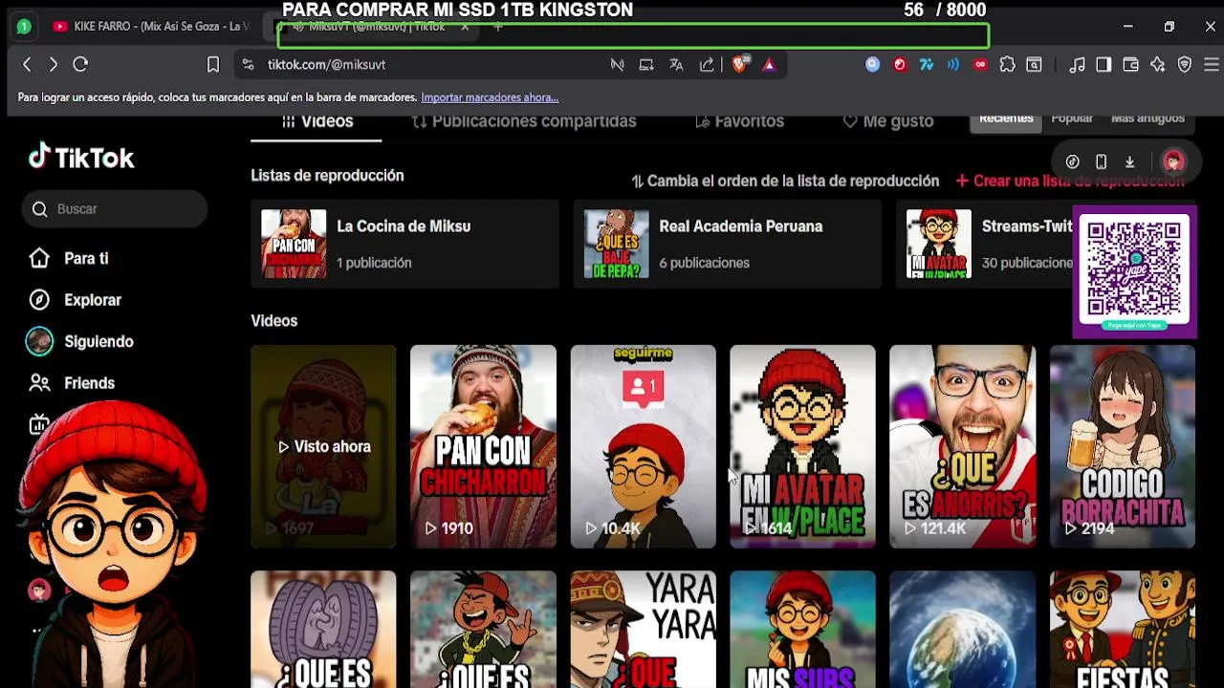Select the Publicaciones compartidas tab
Screen dimensions: 1224x688
click(x=524, y=121)
